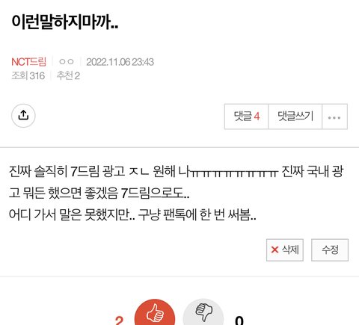Click 댓글쓰기 to write a comment

295,117
